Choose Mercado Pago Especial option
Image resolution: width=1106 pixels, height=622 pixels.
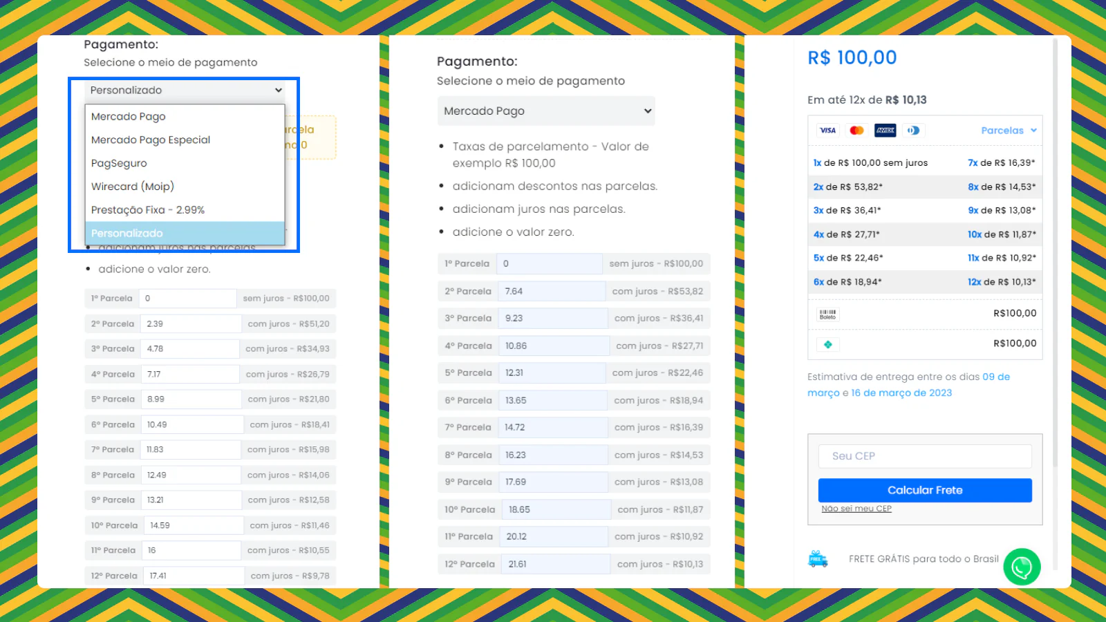[185, 140]
